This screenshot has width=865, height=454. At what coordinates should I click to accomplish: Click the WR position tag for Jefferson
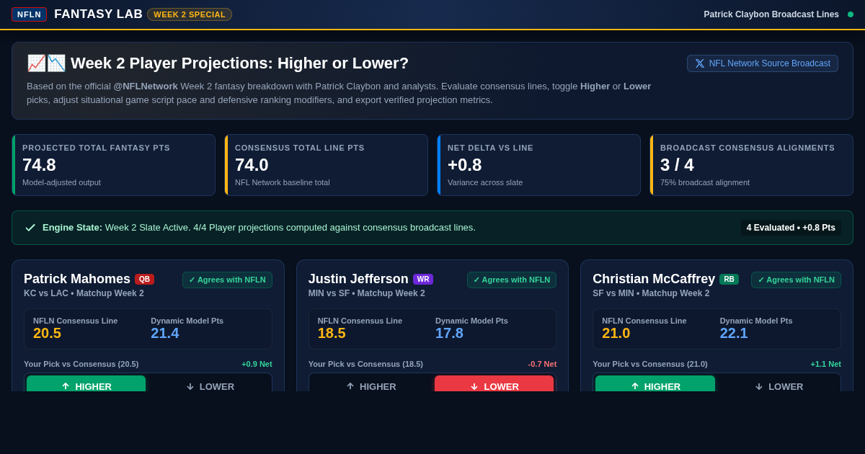(x=423, y=279)
